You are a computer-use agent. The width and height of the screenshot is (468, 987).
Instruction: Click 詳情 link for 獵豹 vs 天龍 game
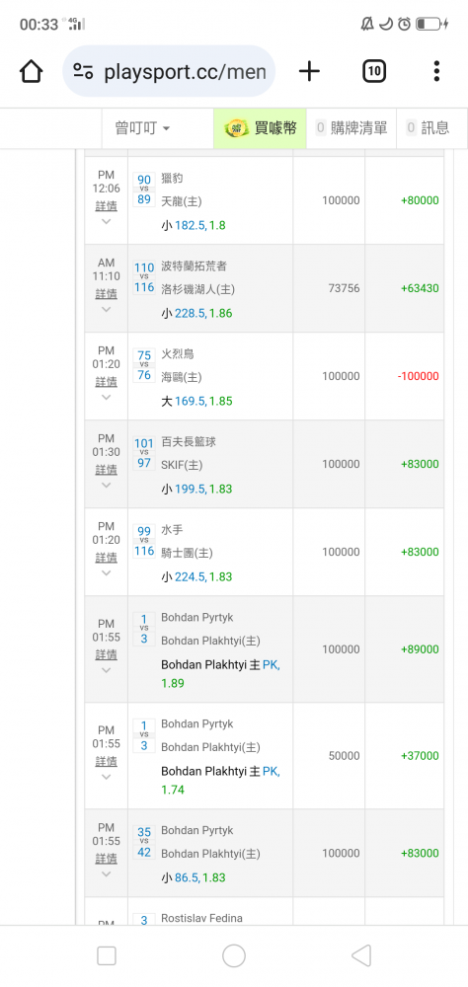[106, 206]
